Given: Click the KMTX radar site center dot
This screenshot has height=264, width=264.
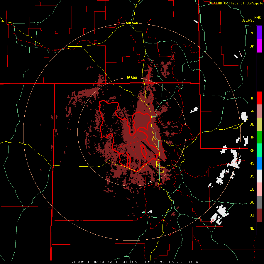Looking at the screenshot, I should point(132,132).
